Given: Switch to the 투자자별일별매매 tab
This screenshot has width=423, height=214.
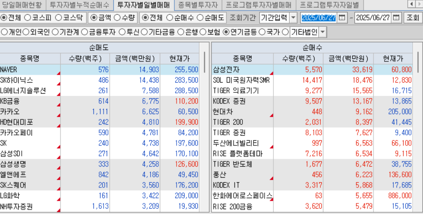Looking at the screenshot, I should [x=143, y=4].
